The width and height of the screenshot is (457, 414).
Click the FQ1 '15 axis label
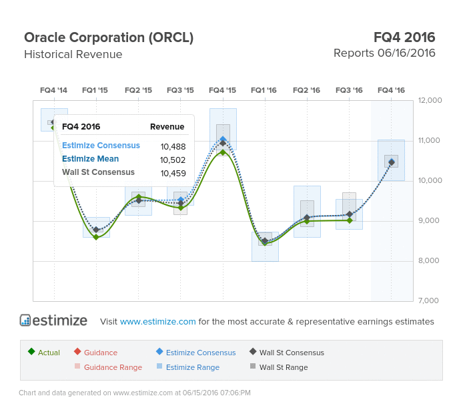[95, 90]
